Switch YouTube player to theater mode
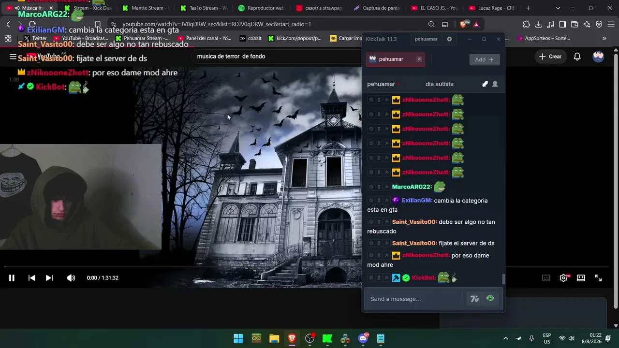The height and width of the screenshot is (348, 619). (581, 278)
